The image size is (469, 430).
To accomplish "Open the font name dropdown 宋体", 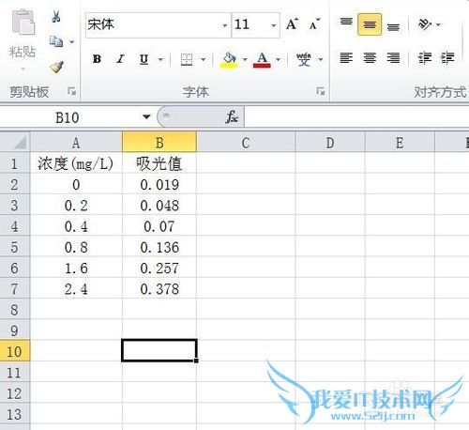I will coord(224,25).
